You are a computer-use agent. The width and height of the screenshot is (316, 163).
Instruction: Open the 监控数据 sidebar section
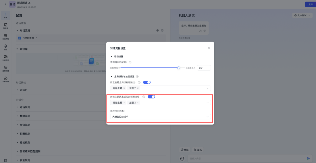pos(6,69)
